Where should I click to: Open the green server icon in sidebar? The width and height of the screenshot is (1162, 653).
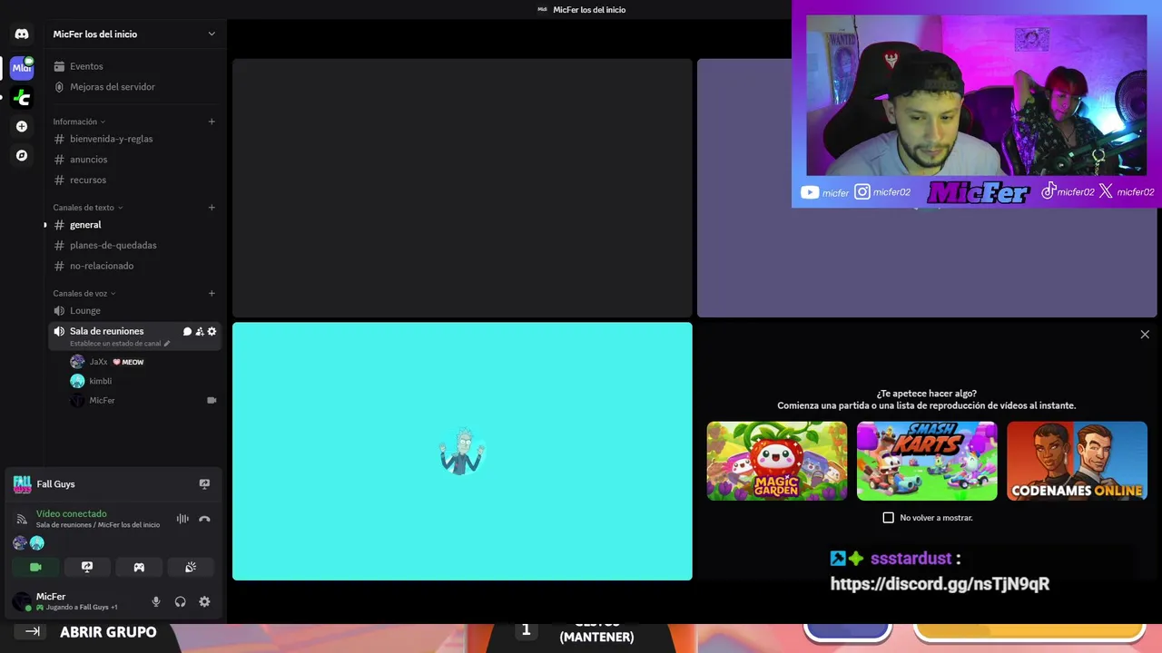[x=22, y=98]
